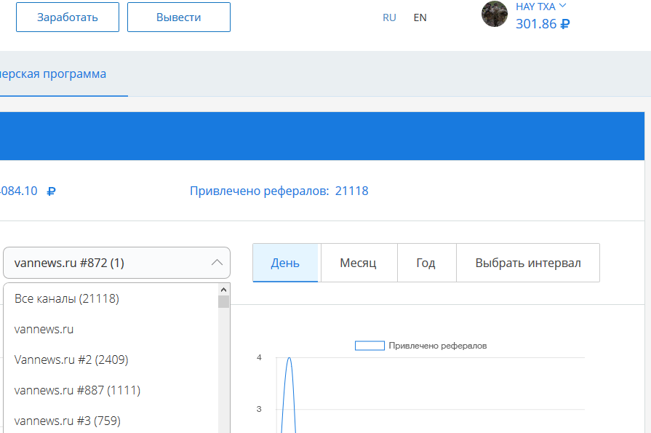Image resolution: width=651 pixels, height=433 pixels.
Task: Select the Месяц period tab
Action: point(358,263)
